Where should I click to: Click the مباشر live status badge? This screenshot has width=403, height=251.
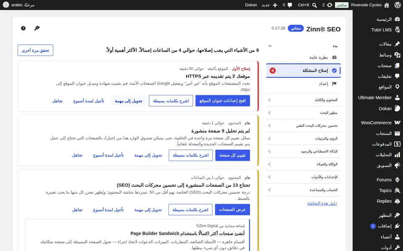coord(342,5)
